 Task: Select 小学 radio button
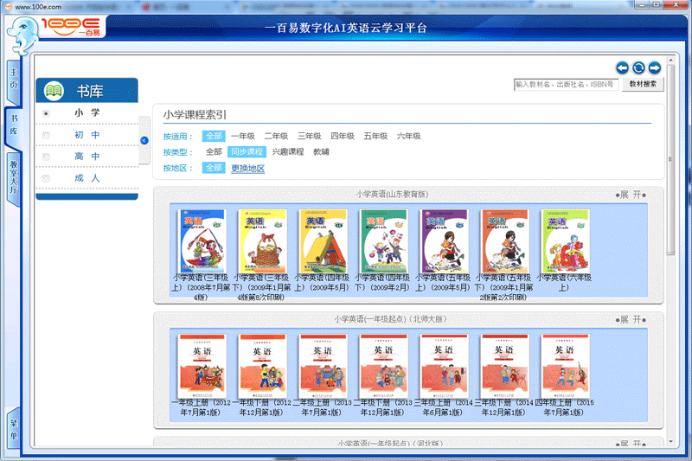(x=46, y=114)
